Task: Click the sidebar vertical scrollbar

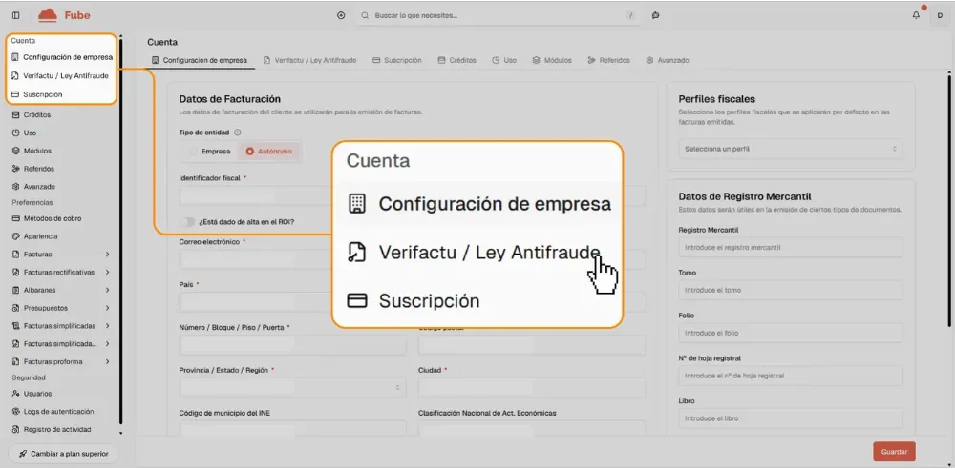Action: 120,231
